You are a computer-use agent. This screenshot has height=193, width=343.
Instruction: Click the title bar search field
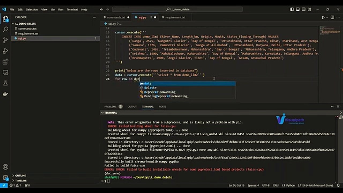(x=177, y=9)
